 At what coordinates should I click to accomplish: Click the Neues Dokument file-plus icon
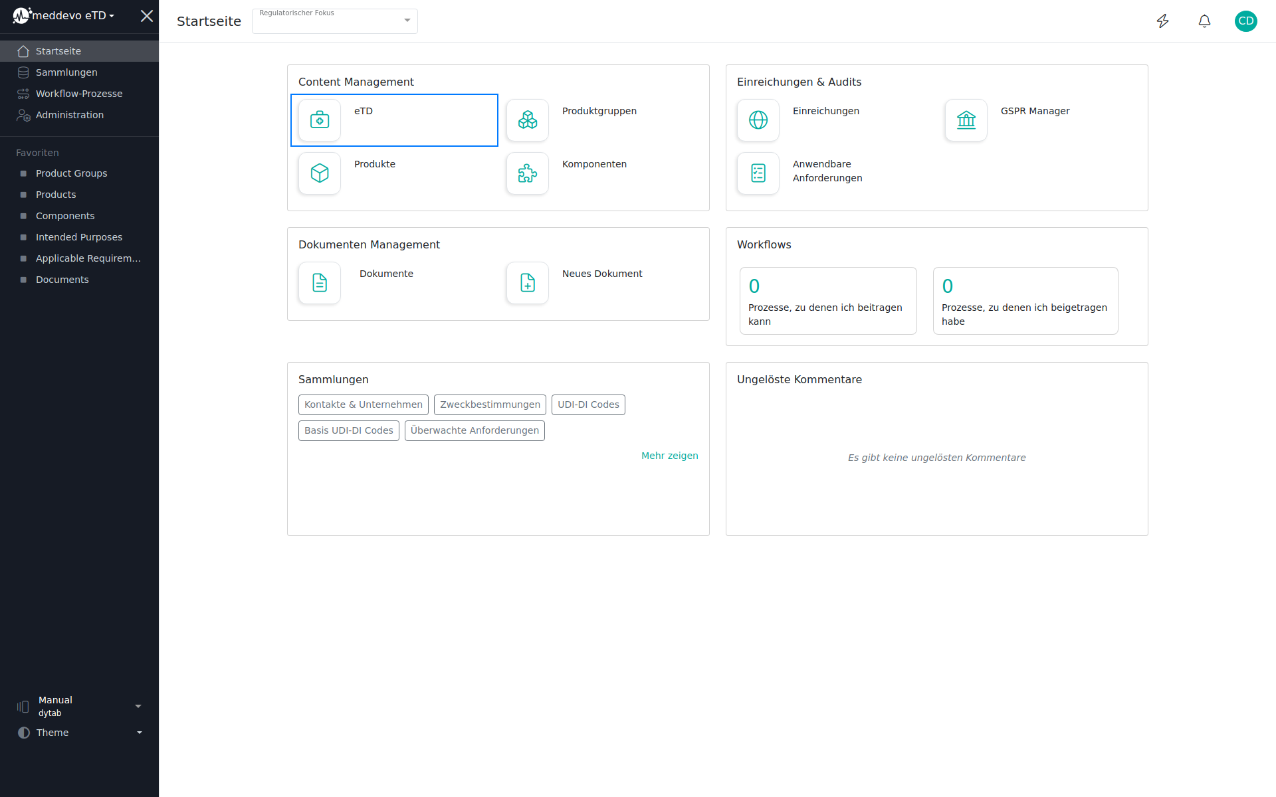pos(528,283)
